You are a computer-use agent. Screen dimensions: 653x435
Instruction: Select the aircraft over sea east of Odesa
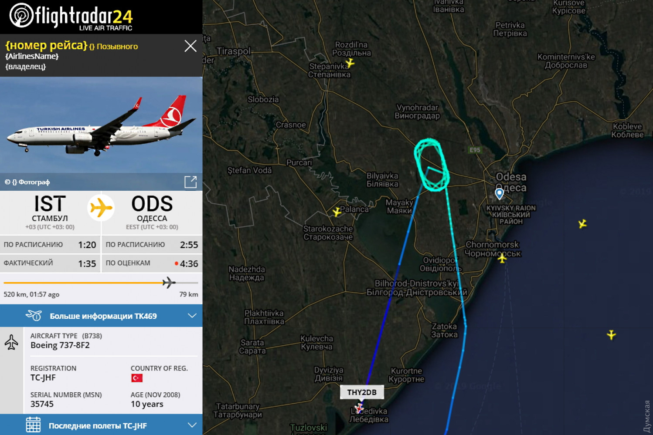pyautogui.click(x=582, y=224)
